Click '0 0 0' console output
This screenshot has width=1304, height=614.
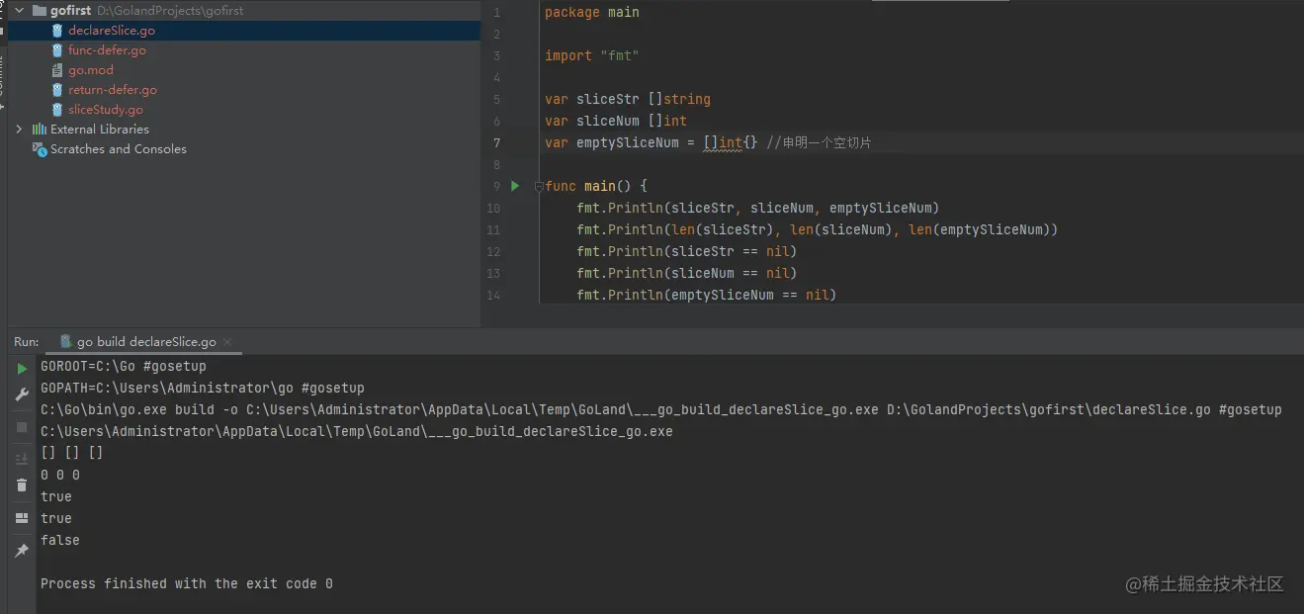60,475
